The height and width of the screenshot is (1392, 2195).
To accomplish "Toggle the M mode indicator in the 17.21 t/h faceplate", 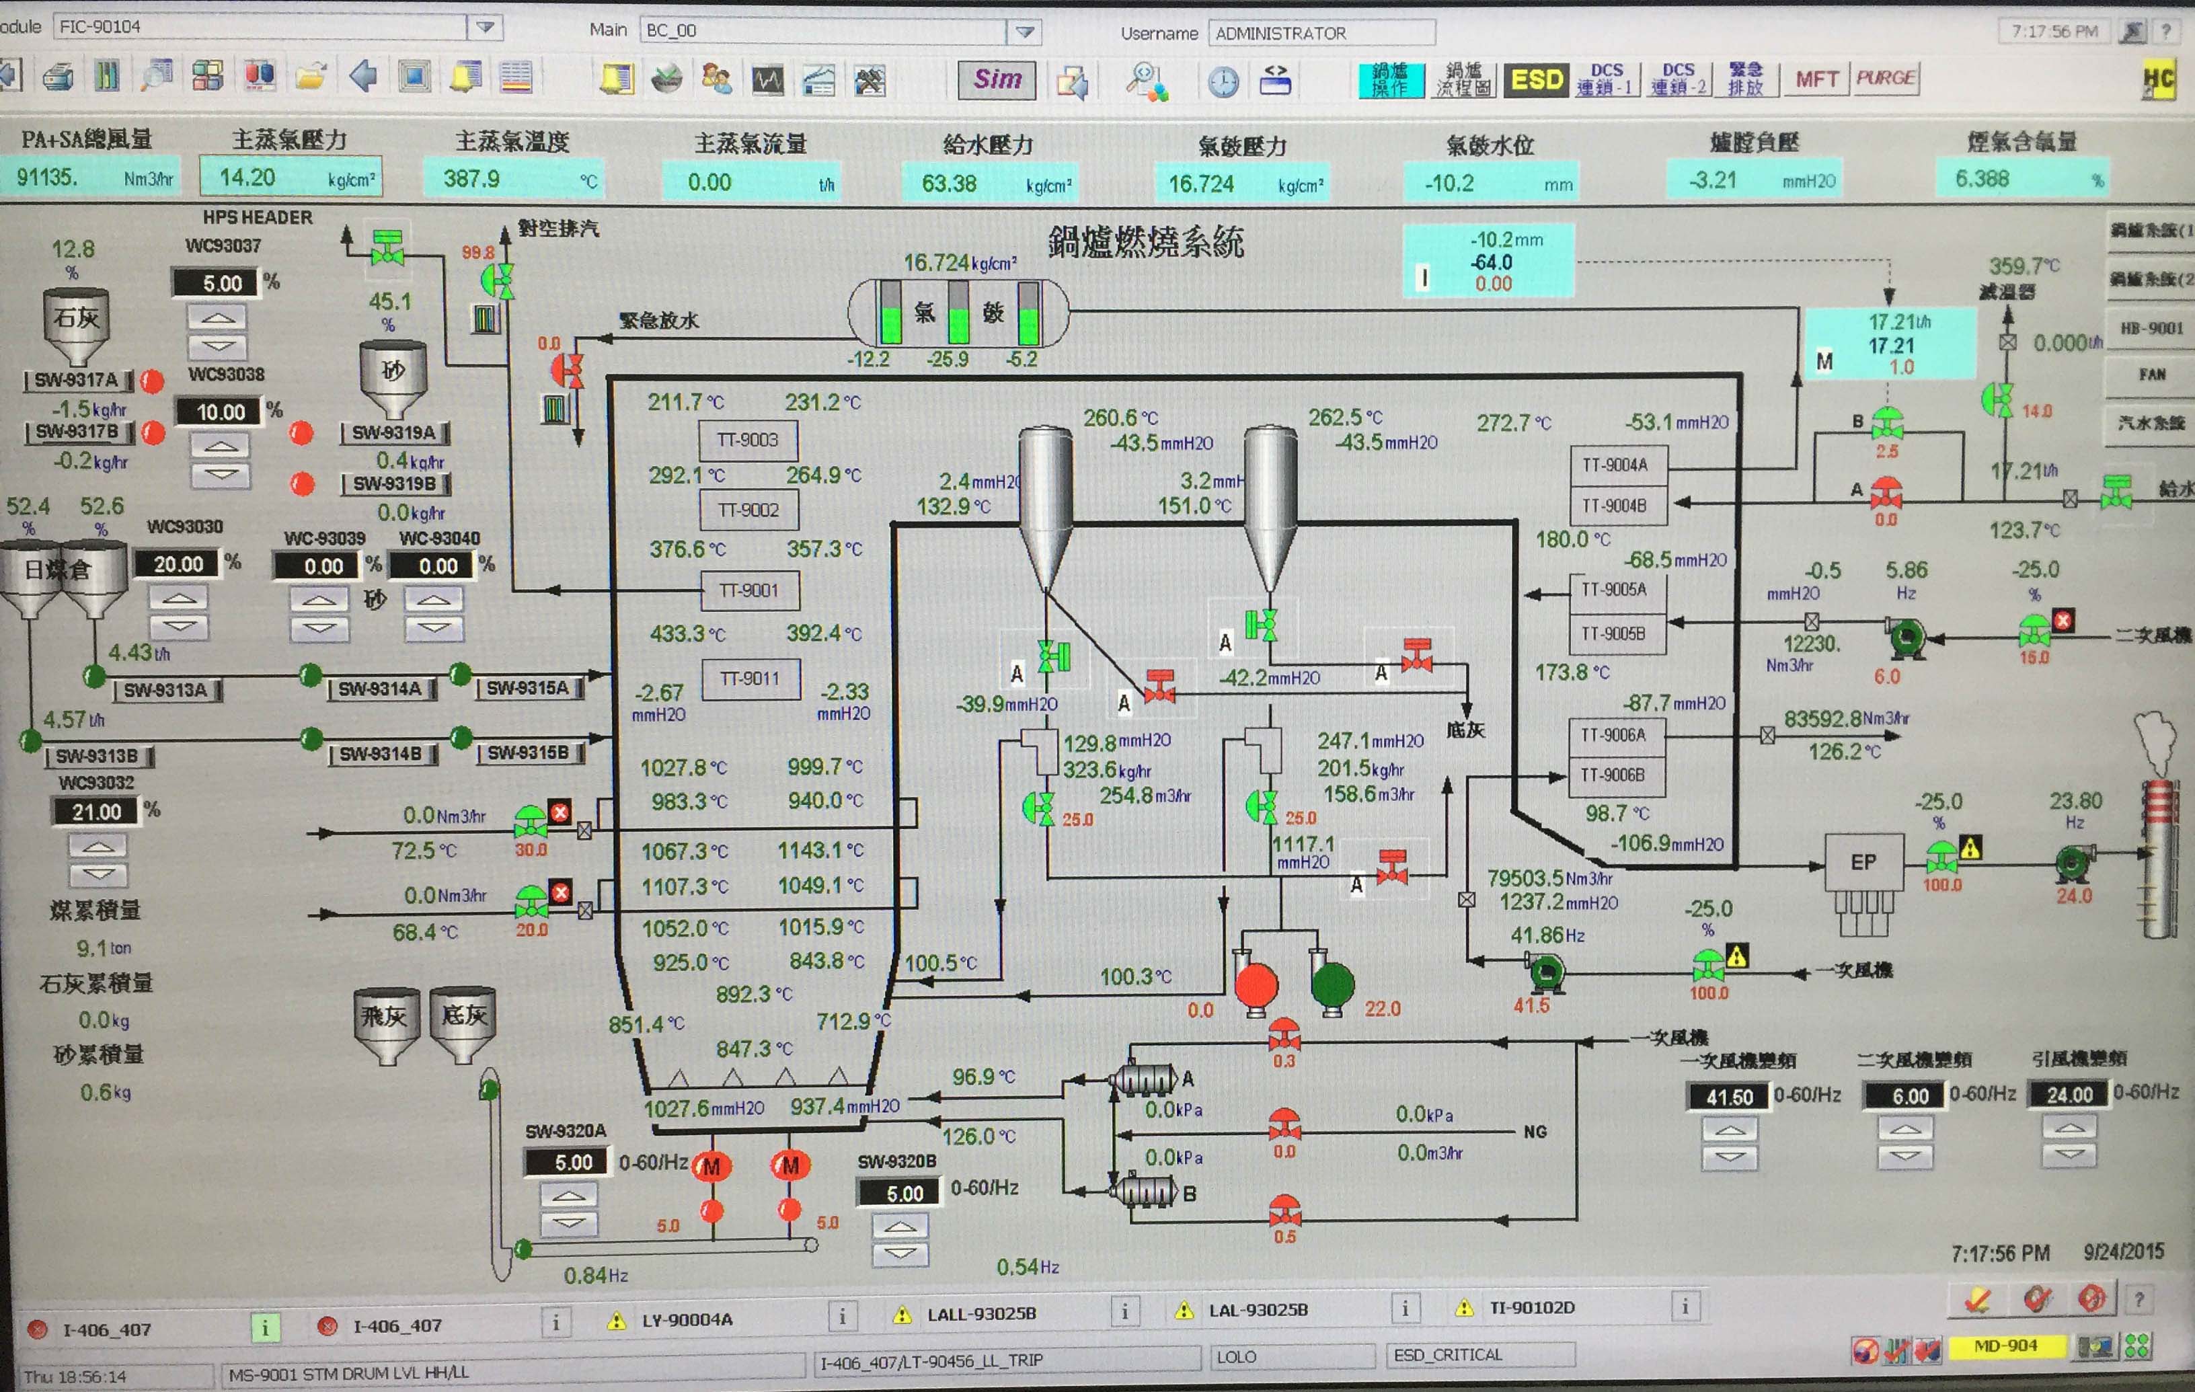I will (1824, 362).
